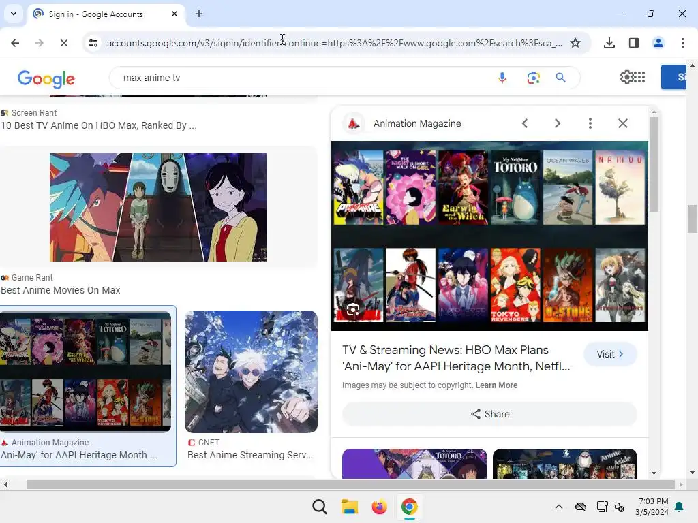Submit search with magnifier icon
698x523 pixels.
[560, 78]
